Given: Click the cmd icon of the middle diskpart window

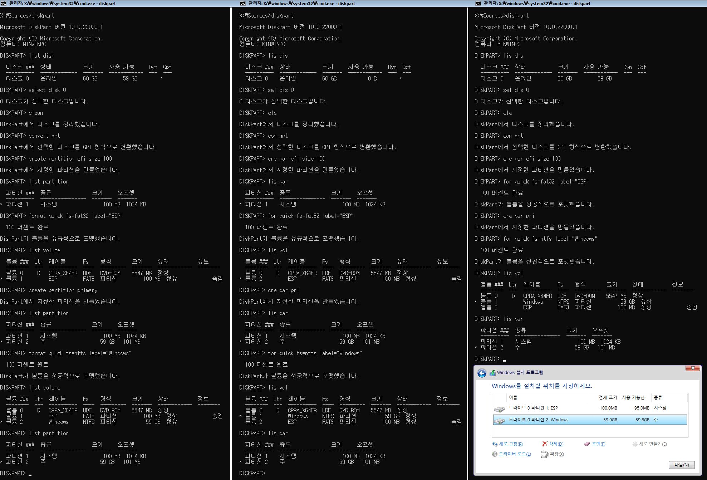Looking at the screenshot, I should 243,3.
